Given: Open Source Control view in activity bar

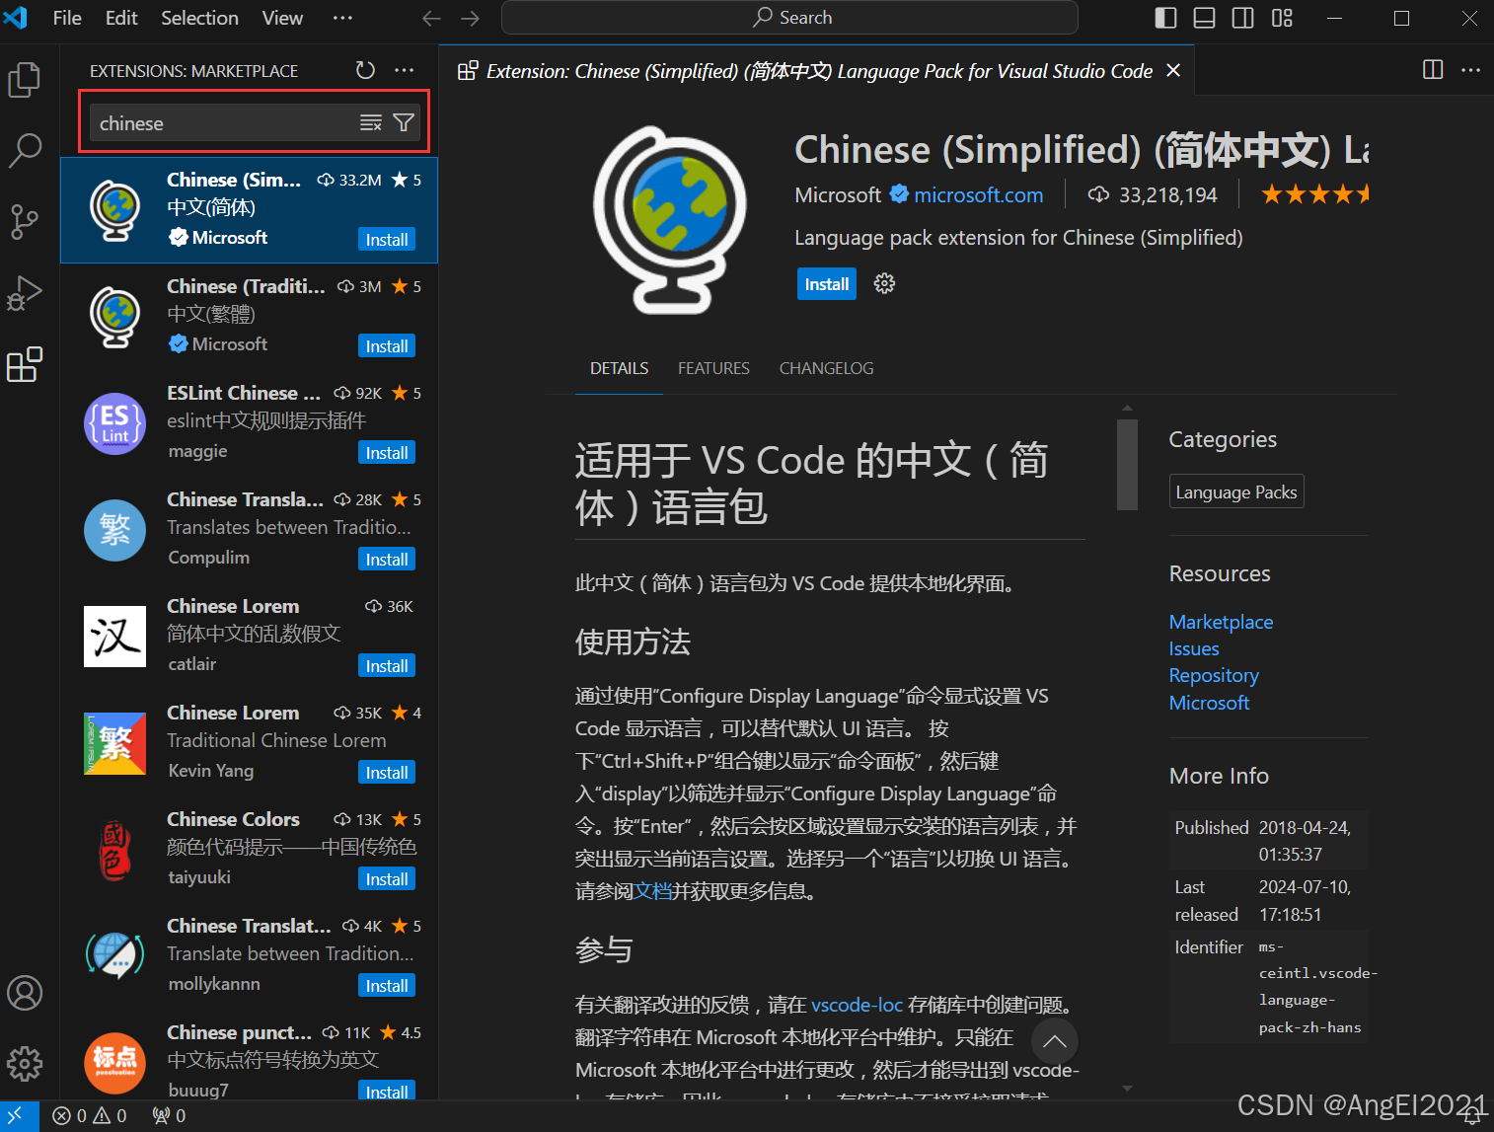Looking at the screenshot, I should (25, 222).
